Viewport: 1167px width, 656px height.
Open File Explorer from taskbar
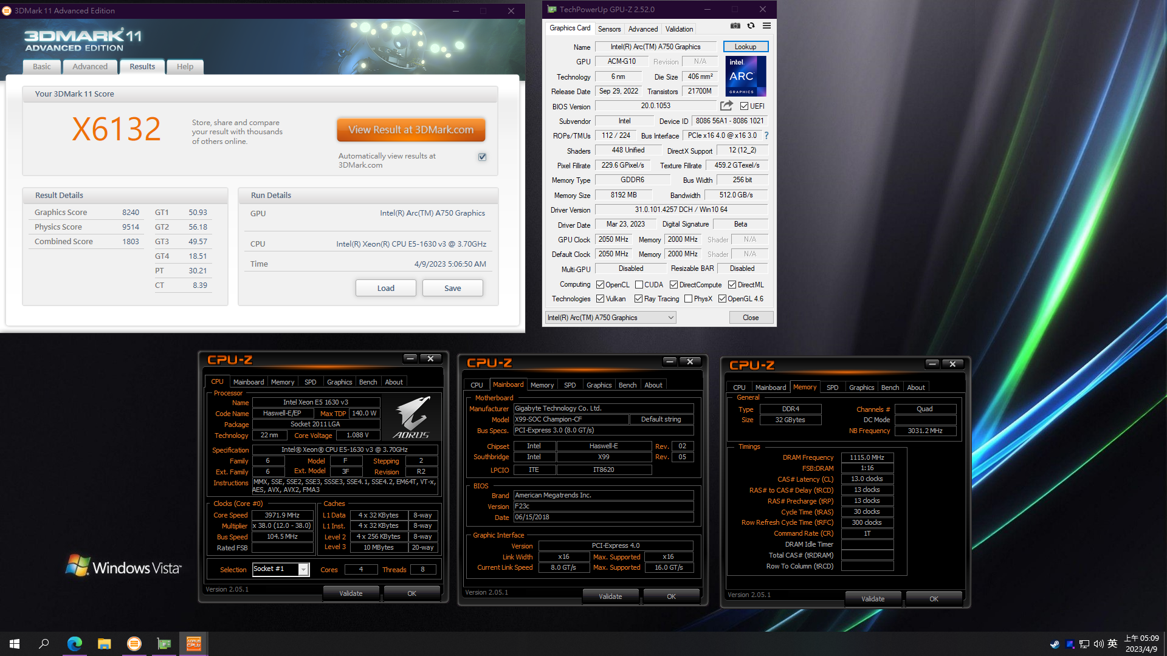(x=105, y=644)
